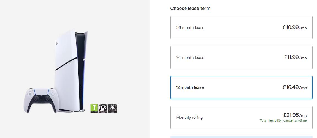Select the 36 month lease option
Image resolution: width=317 pixels, height=138 pixels.
[241, 27]
